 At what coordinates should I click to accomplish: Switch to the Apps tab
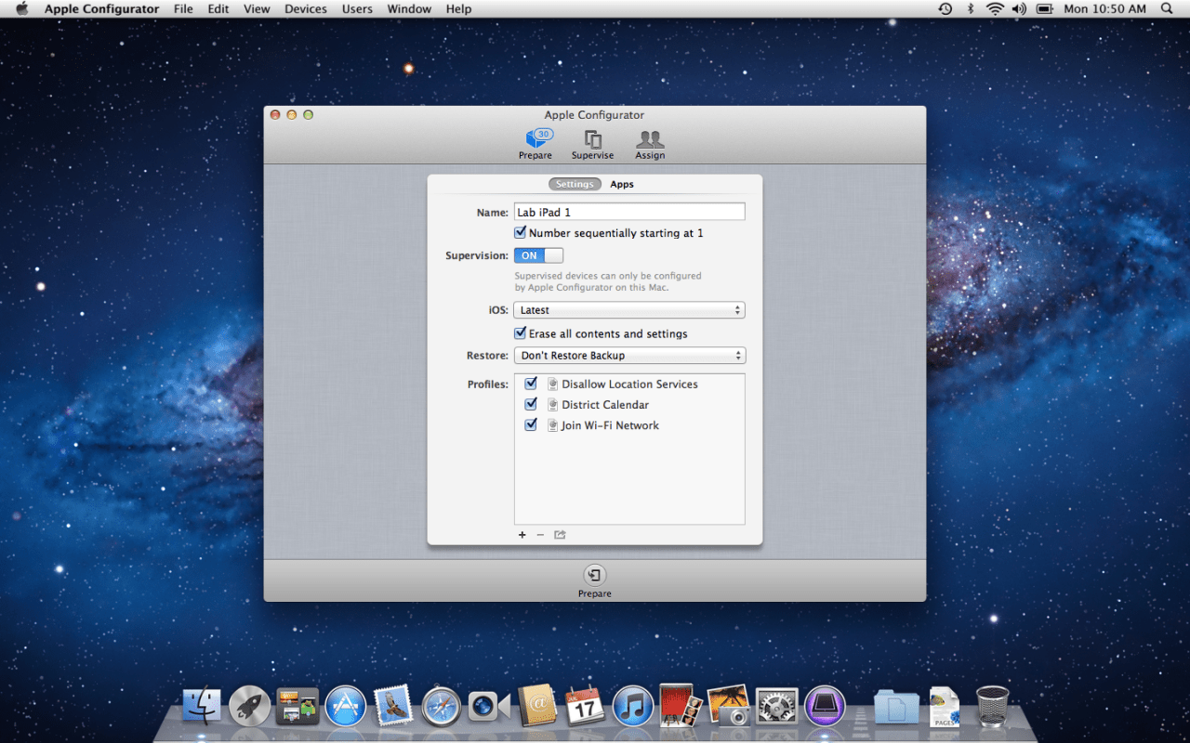pos(622,184)
